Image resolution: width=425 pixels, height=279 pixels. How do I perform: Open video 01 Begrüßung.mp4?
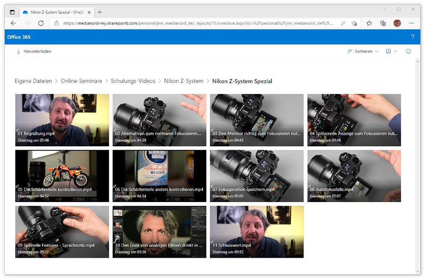[62, 120]
